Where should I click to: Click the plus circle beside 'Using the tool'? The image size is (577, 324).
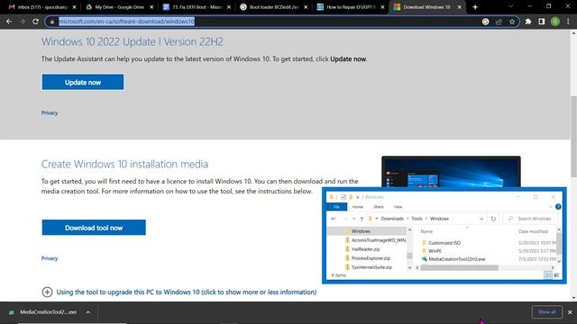click(x=47, y=292)
